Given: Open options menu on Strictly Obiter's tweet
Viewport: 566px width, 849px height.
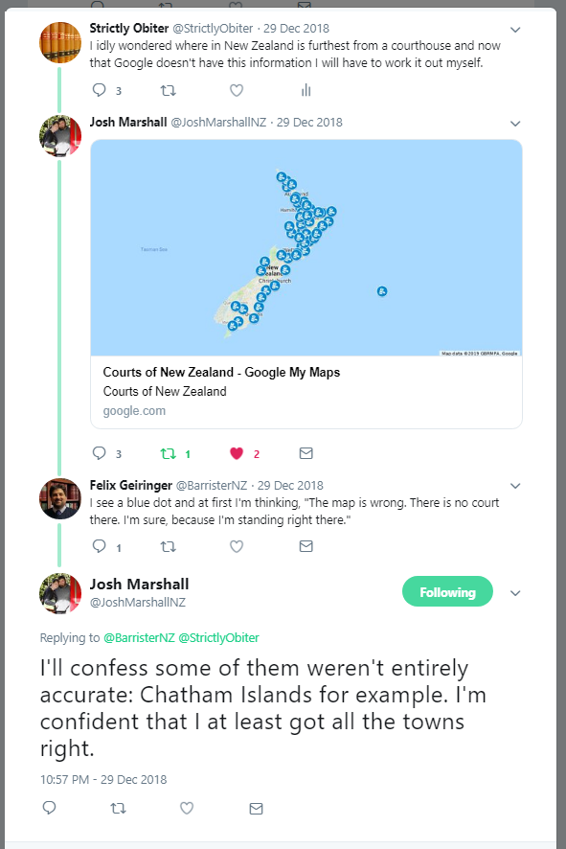Looking at the screenshot, I should click(x=515, y=29).
